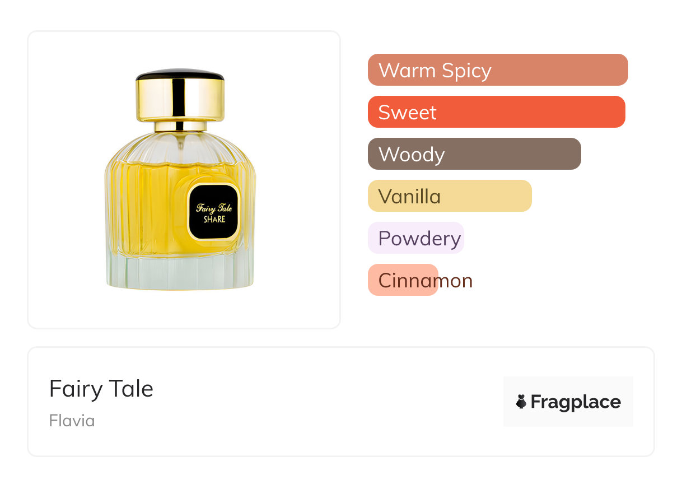Click the black Fairy Tale Share bottle label

(x=214, y=212)
